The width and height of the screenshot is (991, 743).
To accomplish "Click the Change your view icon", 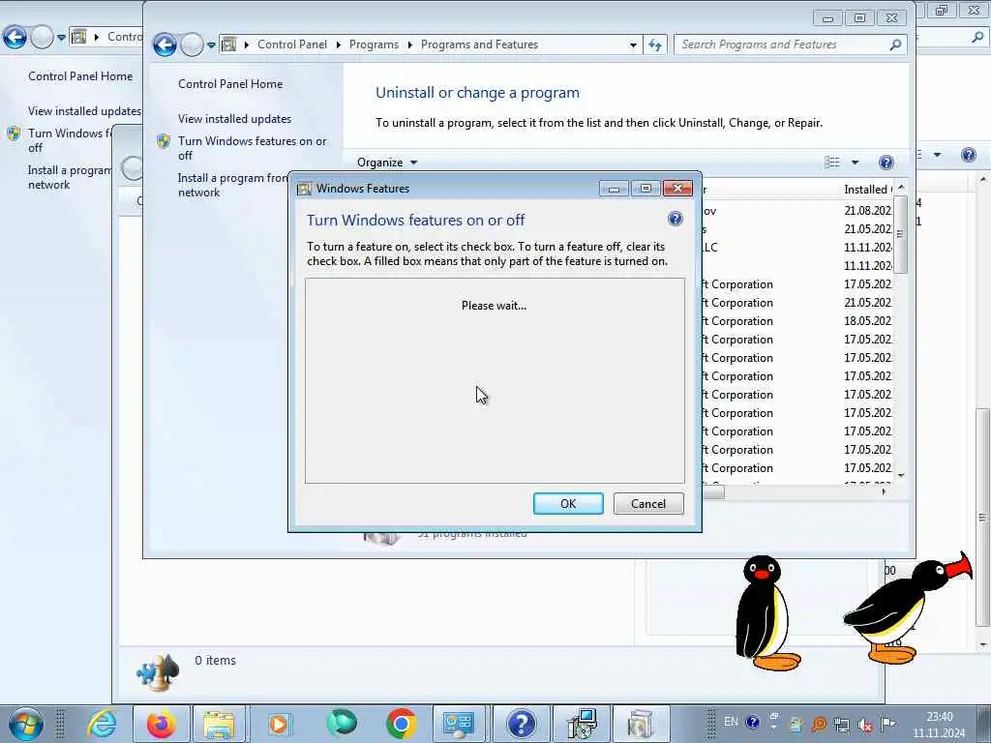I will coord(831,163).
